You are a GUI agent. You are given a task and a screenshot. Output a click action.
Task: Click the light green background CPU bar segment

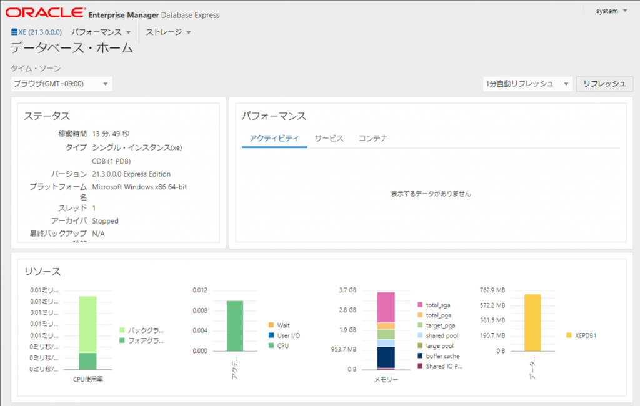(87, 324)
